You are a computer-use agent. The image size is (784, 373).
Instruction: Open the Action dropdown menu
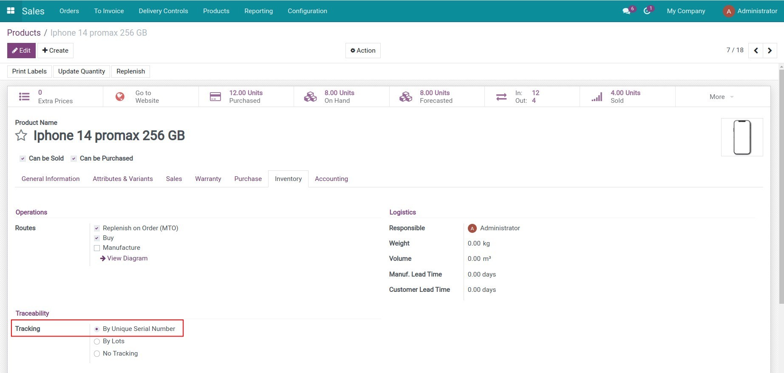[x=363, y=51]
